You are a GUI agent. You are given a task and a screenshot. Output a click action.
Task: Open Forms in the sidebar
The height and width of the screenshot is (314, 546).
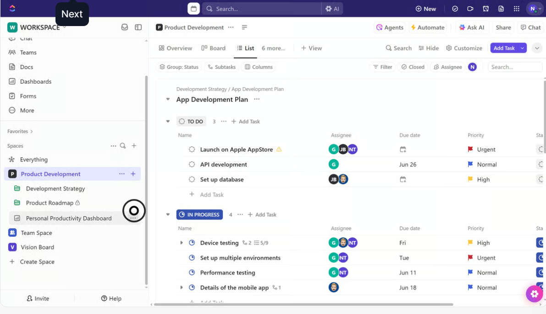pyautogui.click(x=28, y=96)
